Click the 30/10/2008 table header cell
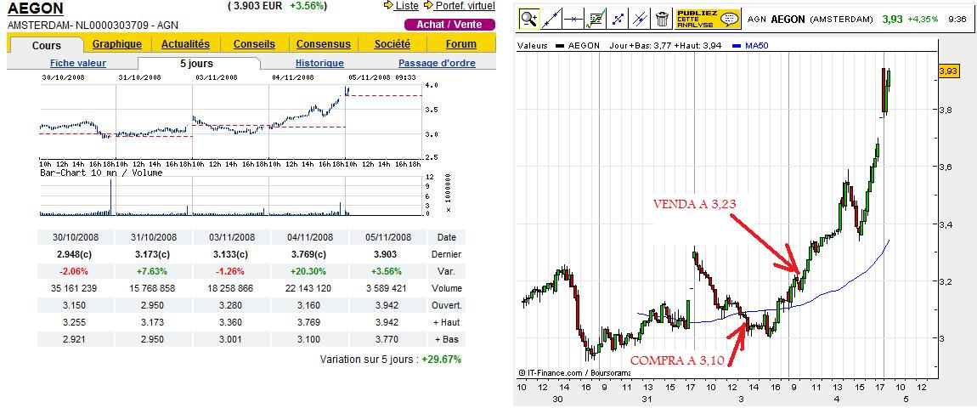The image size is (977, 408). [x=76, y=238]
